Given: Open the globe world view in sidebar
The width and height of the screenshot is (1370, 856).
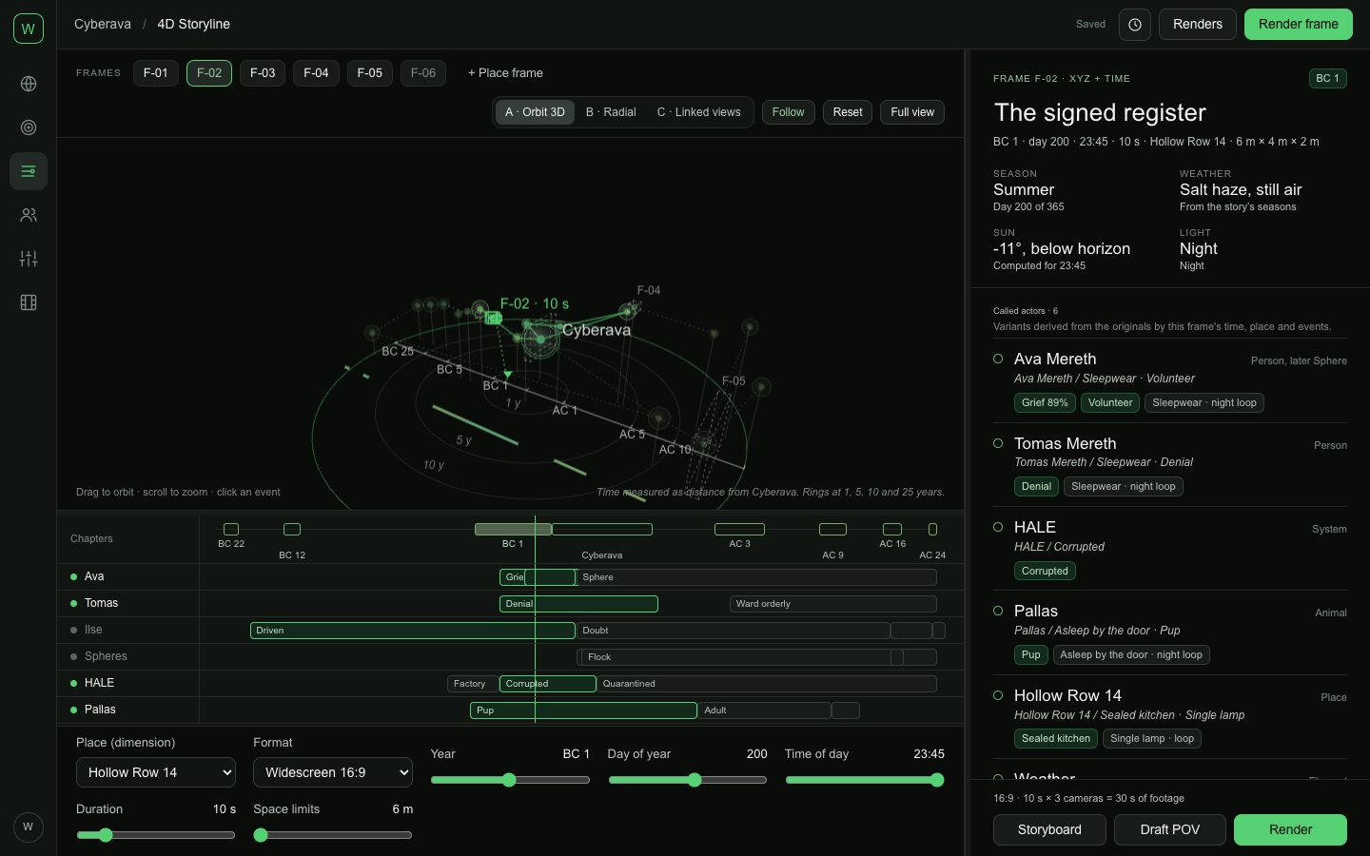Looking at the screenshot, I should 29,84.
